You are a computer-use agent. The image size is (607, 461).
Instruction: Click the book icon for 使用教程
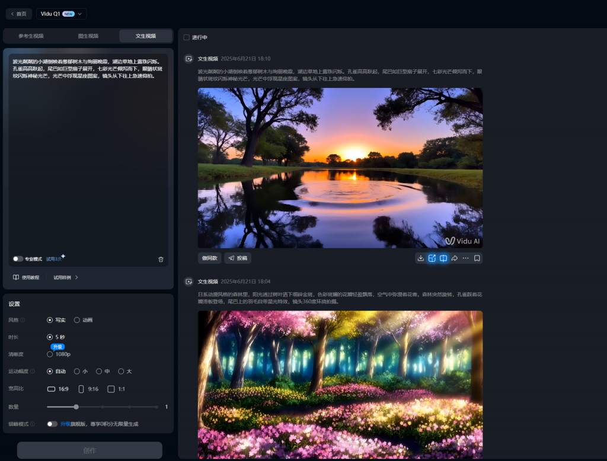[x=16, y=277]
